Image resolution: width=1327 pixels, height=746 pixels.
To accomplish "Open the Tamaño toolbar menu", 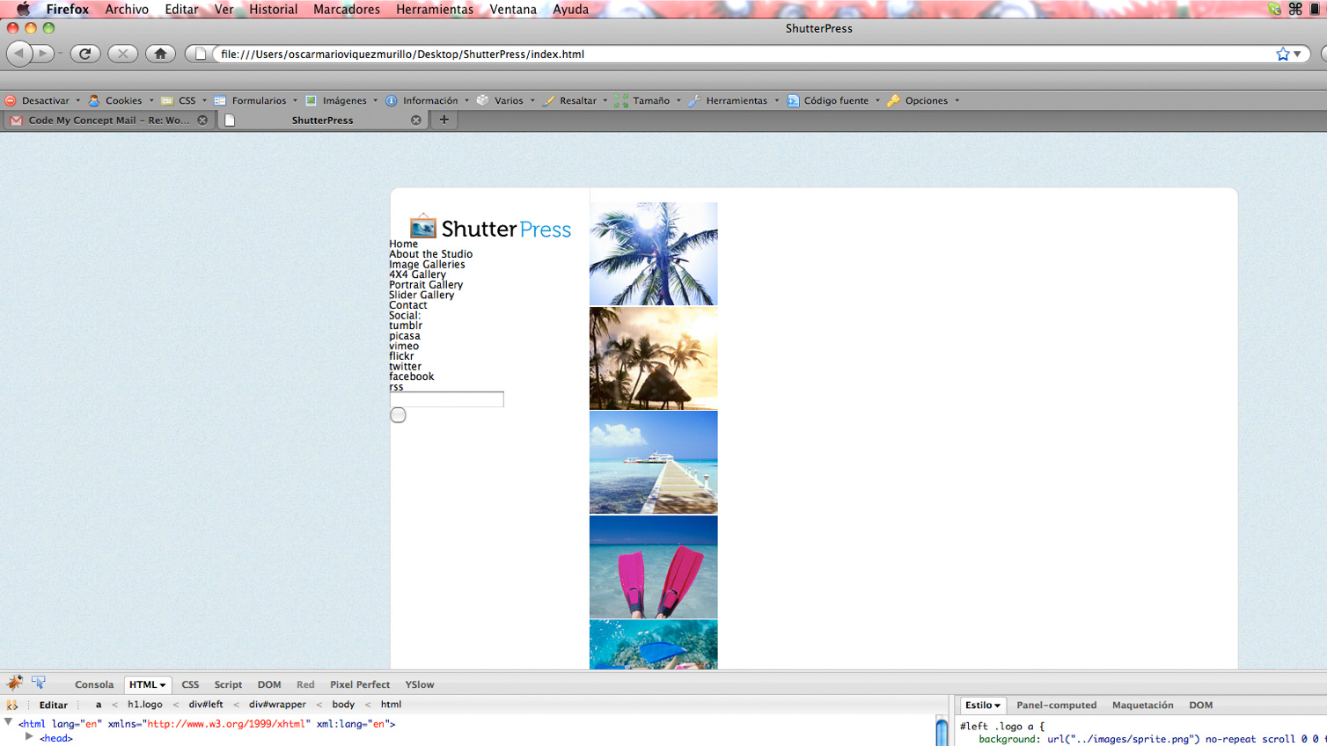I will (x=648, y=100).
